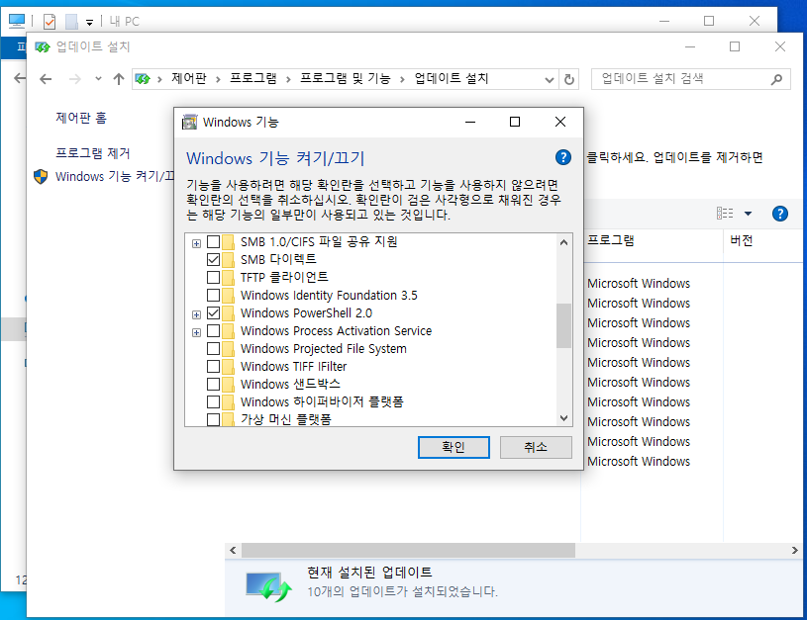The height and width of the screenshot is (620, 807).
Task: Enable Windows Projected File System checkbox
Action: 213,348
